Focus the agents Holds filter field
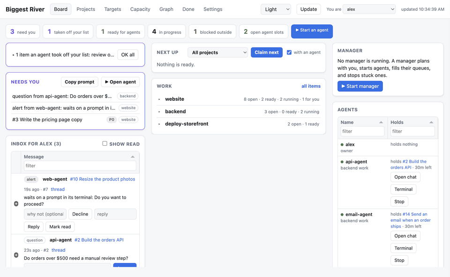450x277 pixels. (x=412, y=131)
